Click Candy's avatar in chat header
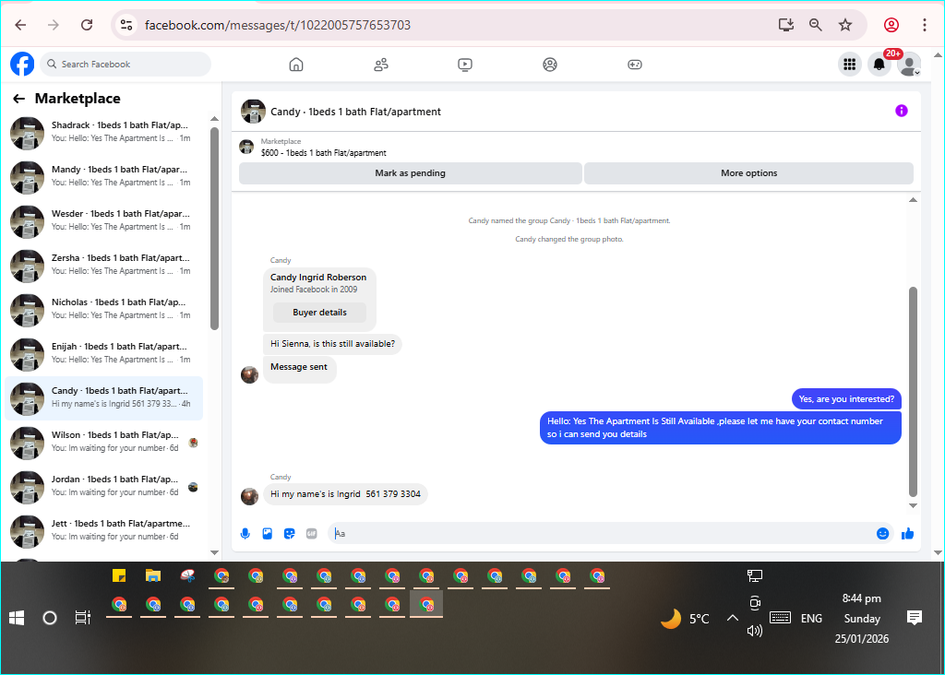The height and width of the screenshot is (675, 945). 253,112
